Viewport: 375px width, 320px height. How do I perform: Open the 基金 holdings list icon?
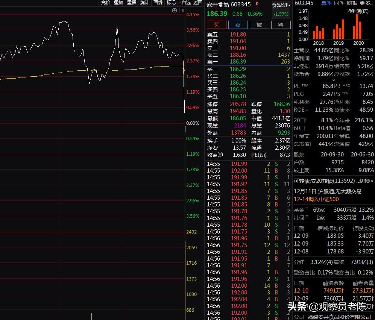(307, 209)
